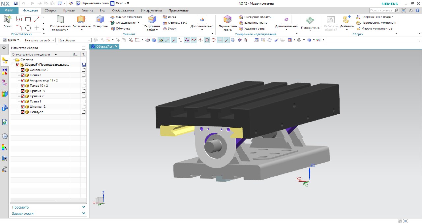Click the Смещение области tool
The height and width of the screenshot is (224, 422).
255,17
